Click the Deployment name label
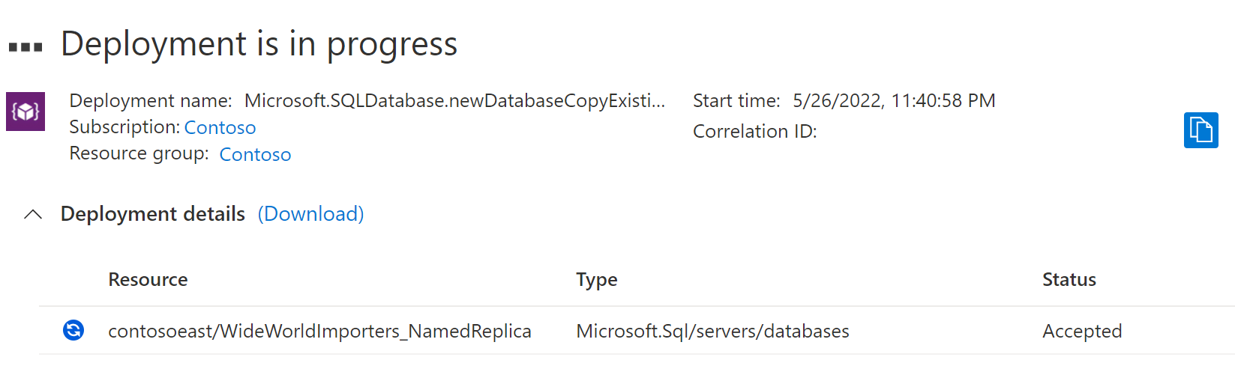This screenshot has height=366, width=1235. (x=150, y=100)
